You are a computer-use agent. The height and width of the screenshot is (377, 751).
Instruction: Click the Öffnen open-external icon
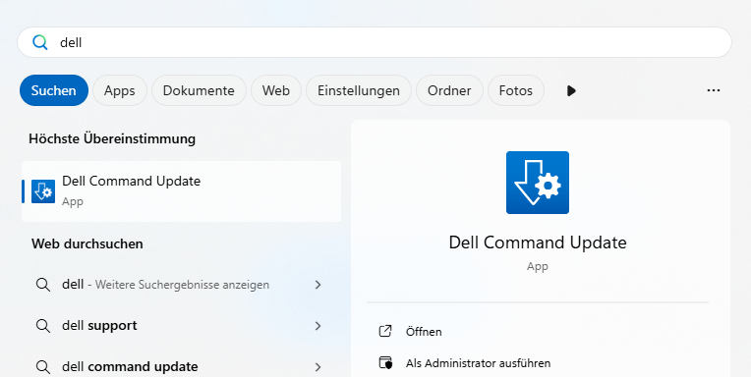tap(385, 331)
